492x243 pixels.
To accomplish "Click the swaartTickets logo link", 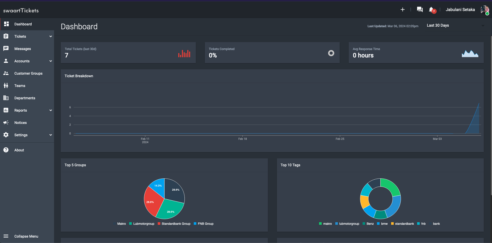I will (x=21, y=11).
